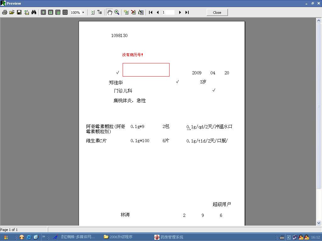Click the Page 1 of 1 status text
The height and width of the screenshot is (241, 322).
(x=9, y=229)
